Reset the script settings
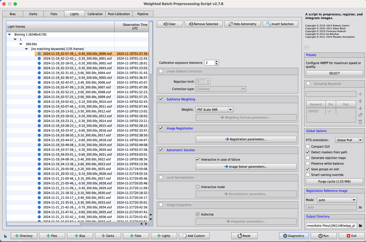366x242 pixels. 244,236
